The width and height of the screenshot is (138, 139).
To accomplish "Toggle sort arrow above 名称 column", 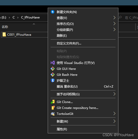I will pyautogui.click(x=34, y=24).
